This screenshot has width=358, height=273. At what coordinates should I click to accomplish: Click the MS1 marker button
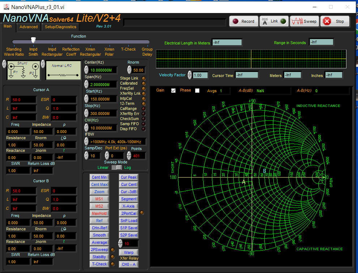tap(99, 199)
